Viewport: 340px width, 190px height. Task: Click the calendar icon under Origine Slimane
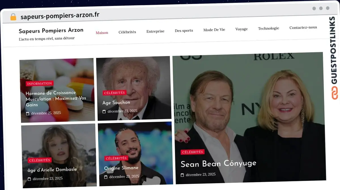click(x=106, y=176)
